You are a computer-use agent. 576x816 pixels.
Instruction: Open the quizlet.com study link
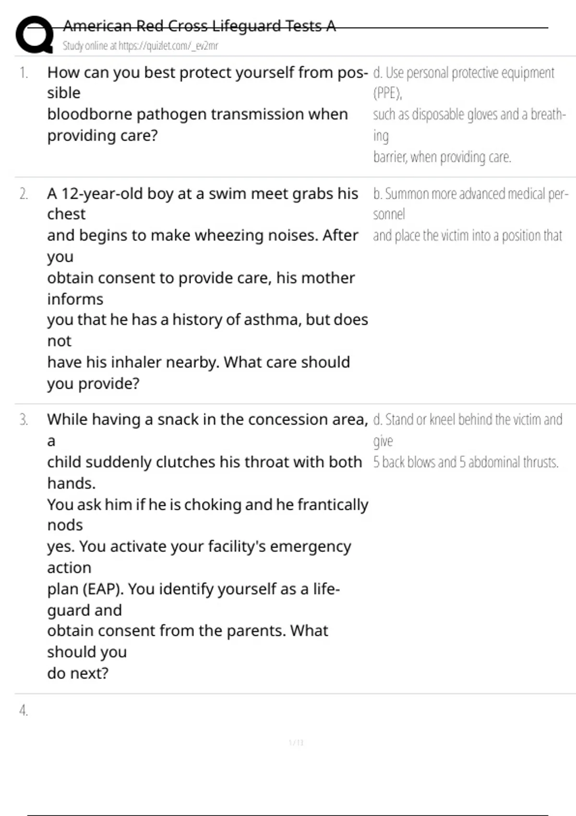tap(140, 46)
